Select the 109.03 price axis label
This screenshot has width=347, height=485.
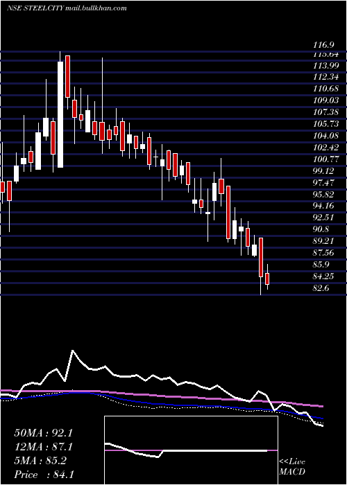pyautogui.click(x=325, y=100)
